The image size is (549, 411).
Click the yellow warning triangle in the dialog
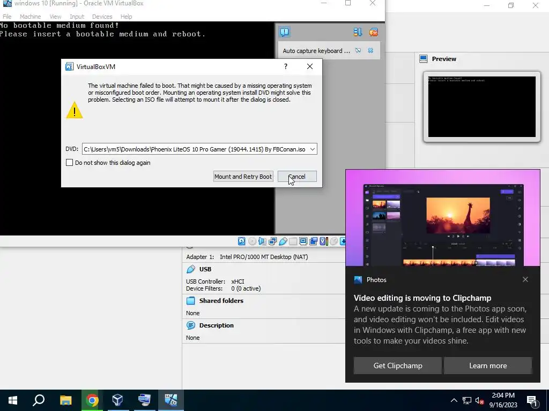pos(74,110)
